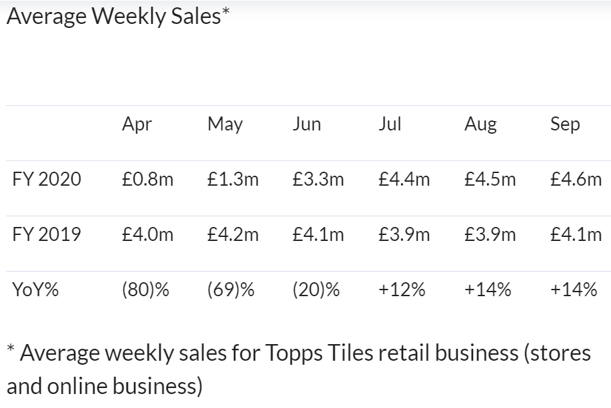Image resolution: width=611 pixels, height=408 pixels.
Task: Click the £4.0m cell in FY 2019
Action: pyautogui.click(x=147, y=235)
